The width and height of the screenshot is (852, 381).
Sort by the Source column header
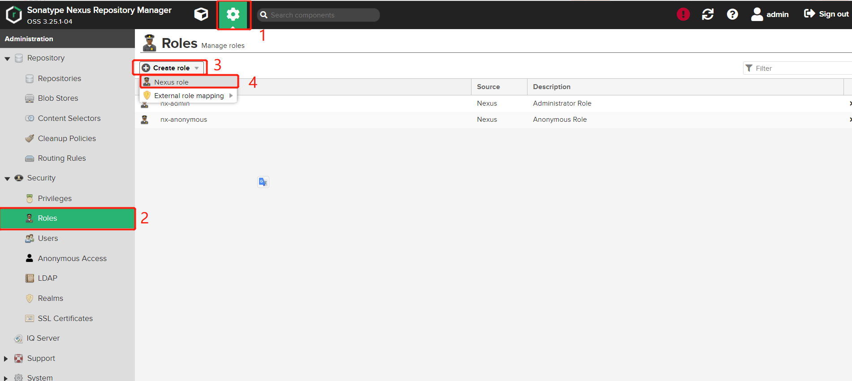point(499,87)
